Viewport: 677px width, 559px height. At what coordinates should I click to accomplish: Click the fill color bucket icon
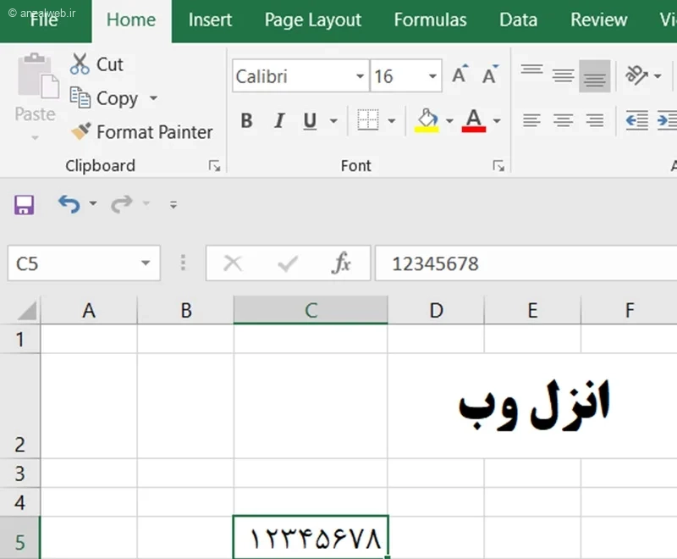[427, 120]
